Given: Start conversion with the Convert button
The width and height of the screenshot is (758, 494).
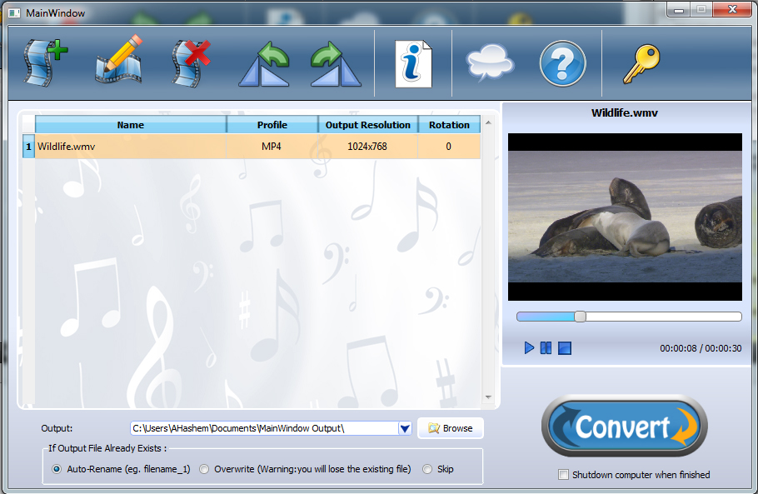Looking at the screenshot, I should (x=625, y=427).
